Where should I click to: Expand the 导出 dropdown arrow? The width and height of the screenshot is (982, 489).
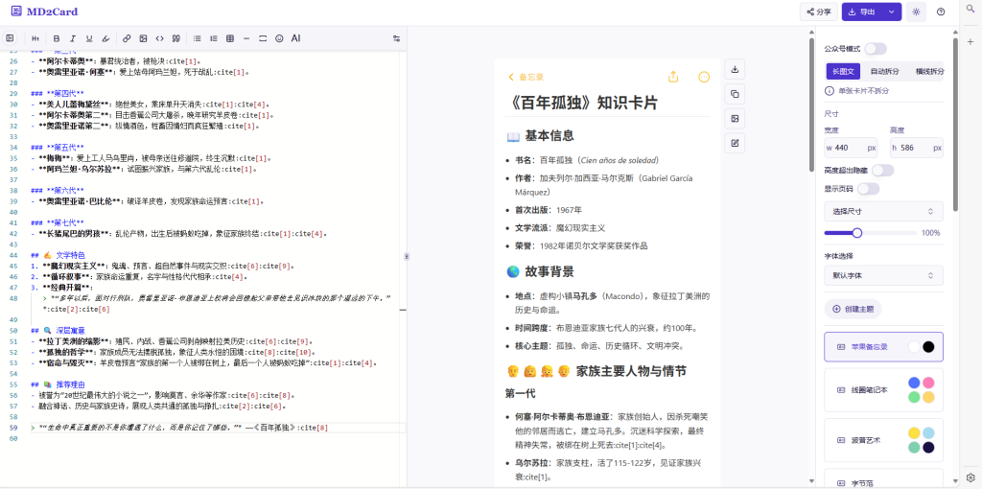pyautogui.click(x=891, y=12)
